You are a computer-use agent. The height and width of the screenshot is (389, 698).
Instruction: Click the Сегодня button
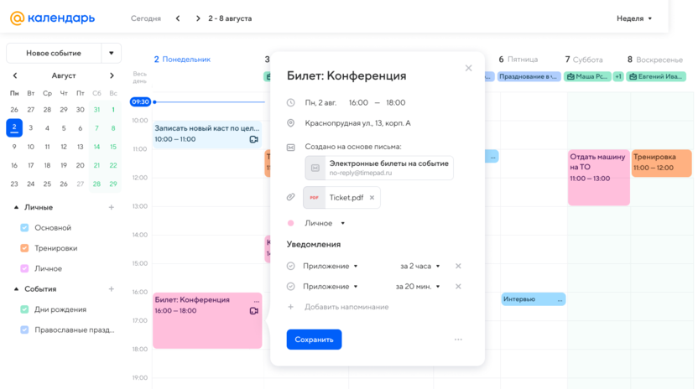pos(146,18)
